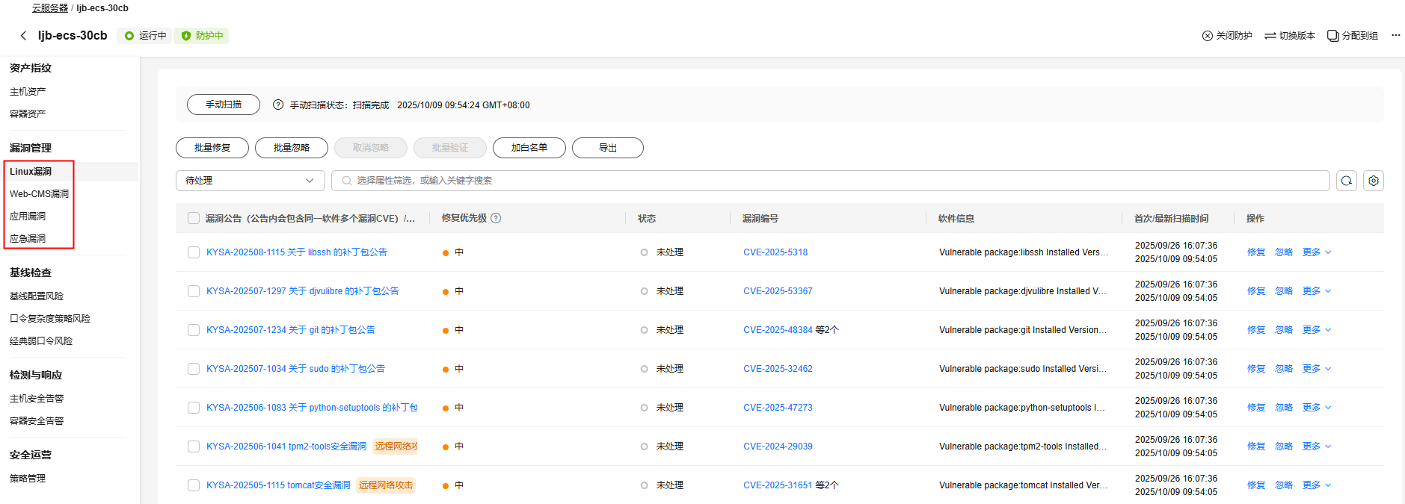
Task: Open the three-dot more options menu
Action: pyautogui.click(x=1395, y=36)
